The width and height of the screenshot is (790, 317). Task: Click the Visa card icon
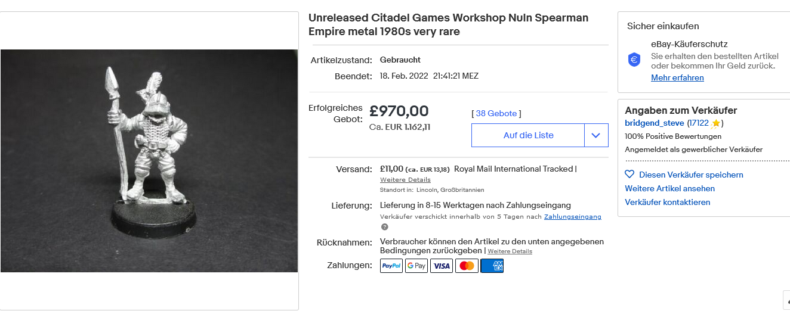tap(442, 266)
